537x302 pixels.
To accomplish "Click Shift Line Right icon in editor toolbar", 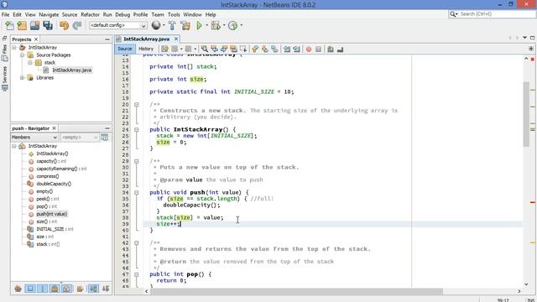I will [x=296, y=49].
